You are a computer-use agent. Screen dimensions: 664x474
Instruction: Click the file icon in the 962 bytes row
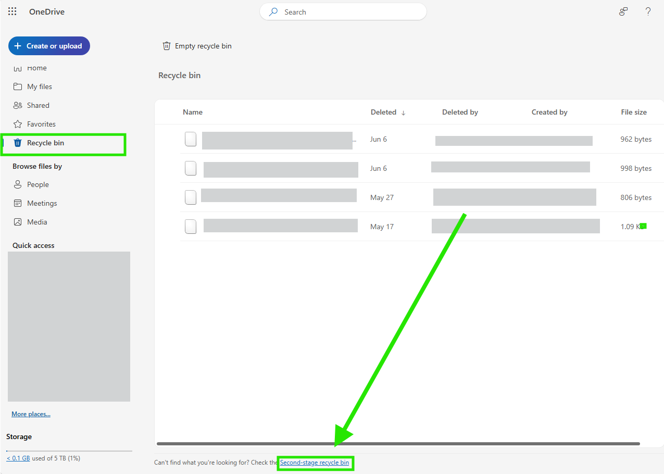point(191,139)
